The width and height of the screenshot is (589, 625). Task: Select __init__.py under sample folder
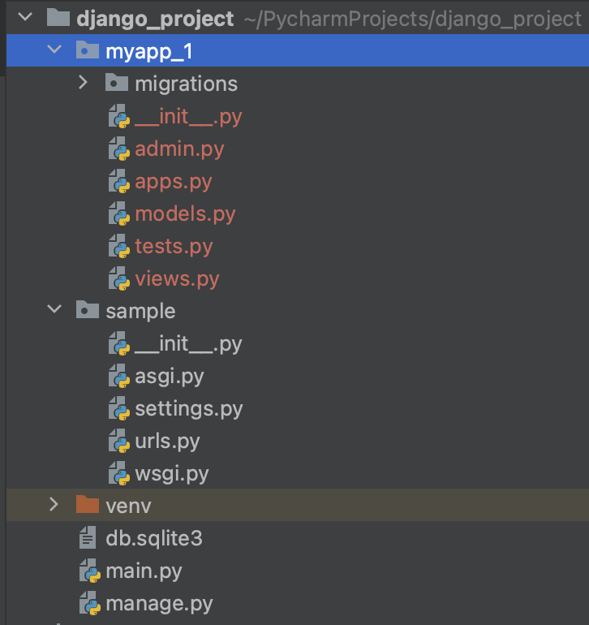click(188, 344)
